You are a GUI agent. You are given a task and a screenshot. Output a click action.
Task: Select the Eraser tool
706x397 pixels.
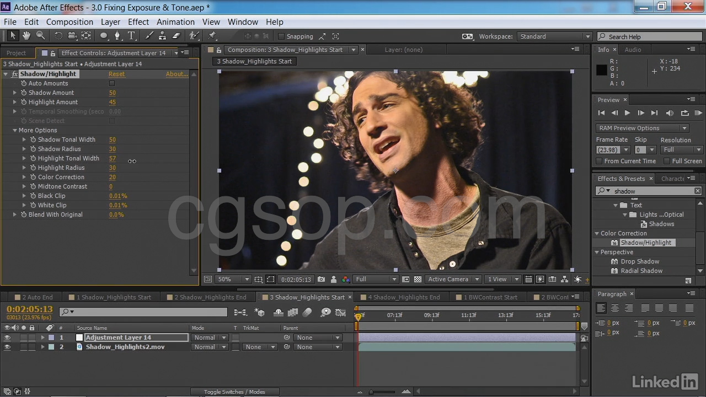pyautogui.click(x=176, y=36)
